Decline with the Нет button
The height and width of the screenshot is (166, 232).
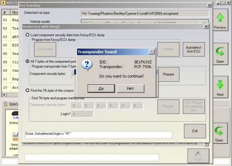130,88
